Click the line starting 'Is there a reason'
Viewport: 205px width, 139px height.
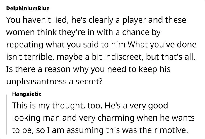click(88, 69)
